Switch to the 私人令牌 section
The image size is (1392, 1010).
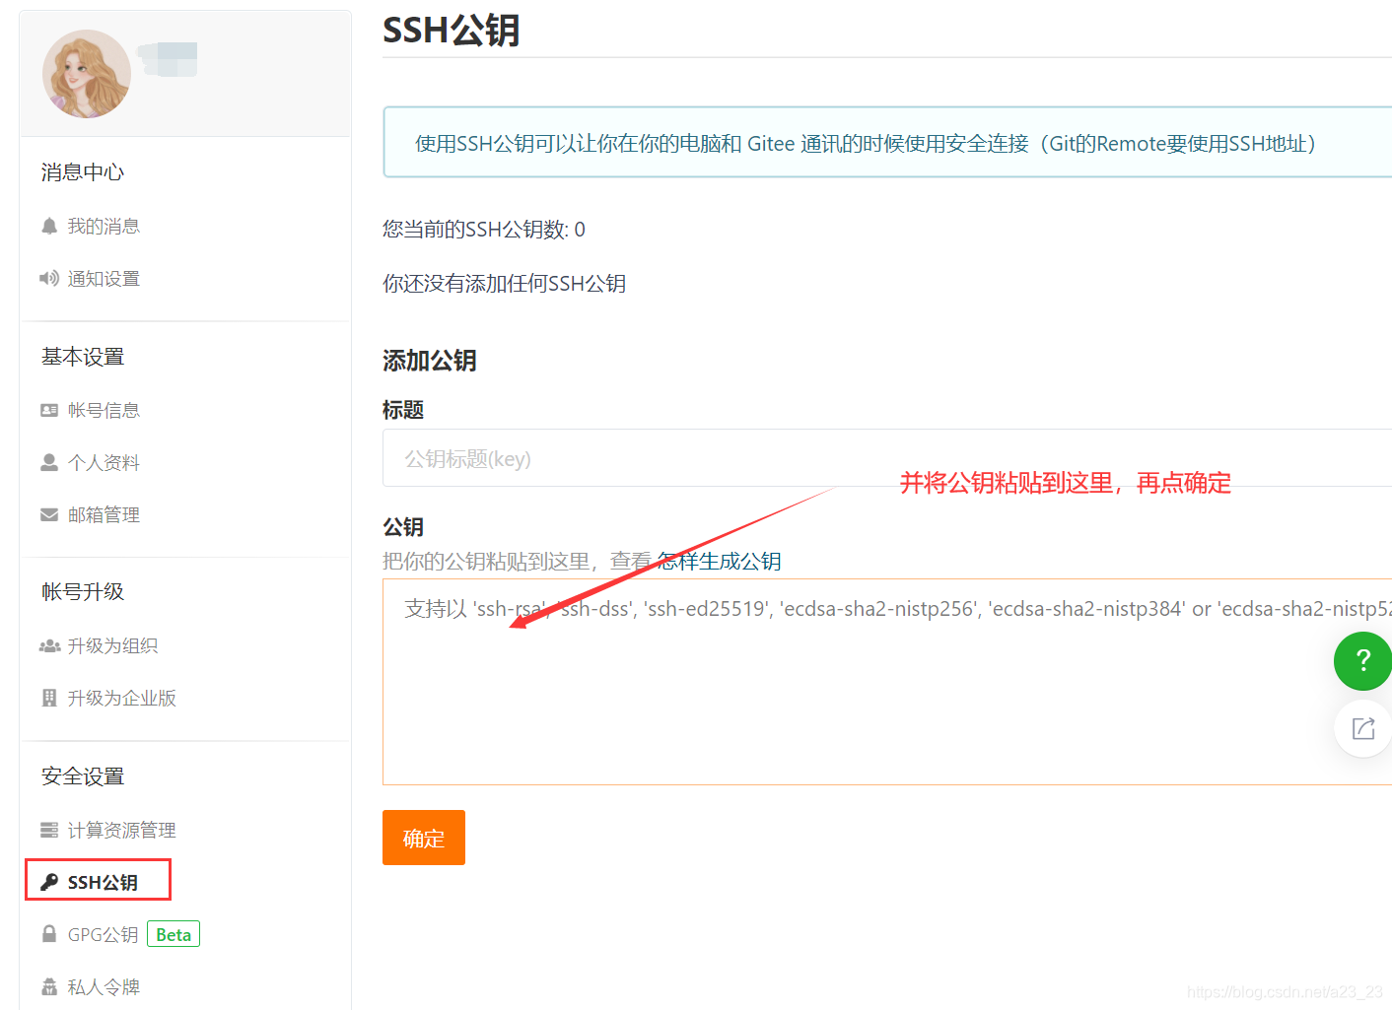click(103, 986)
